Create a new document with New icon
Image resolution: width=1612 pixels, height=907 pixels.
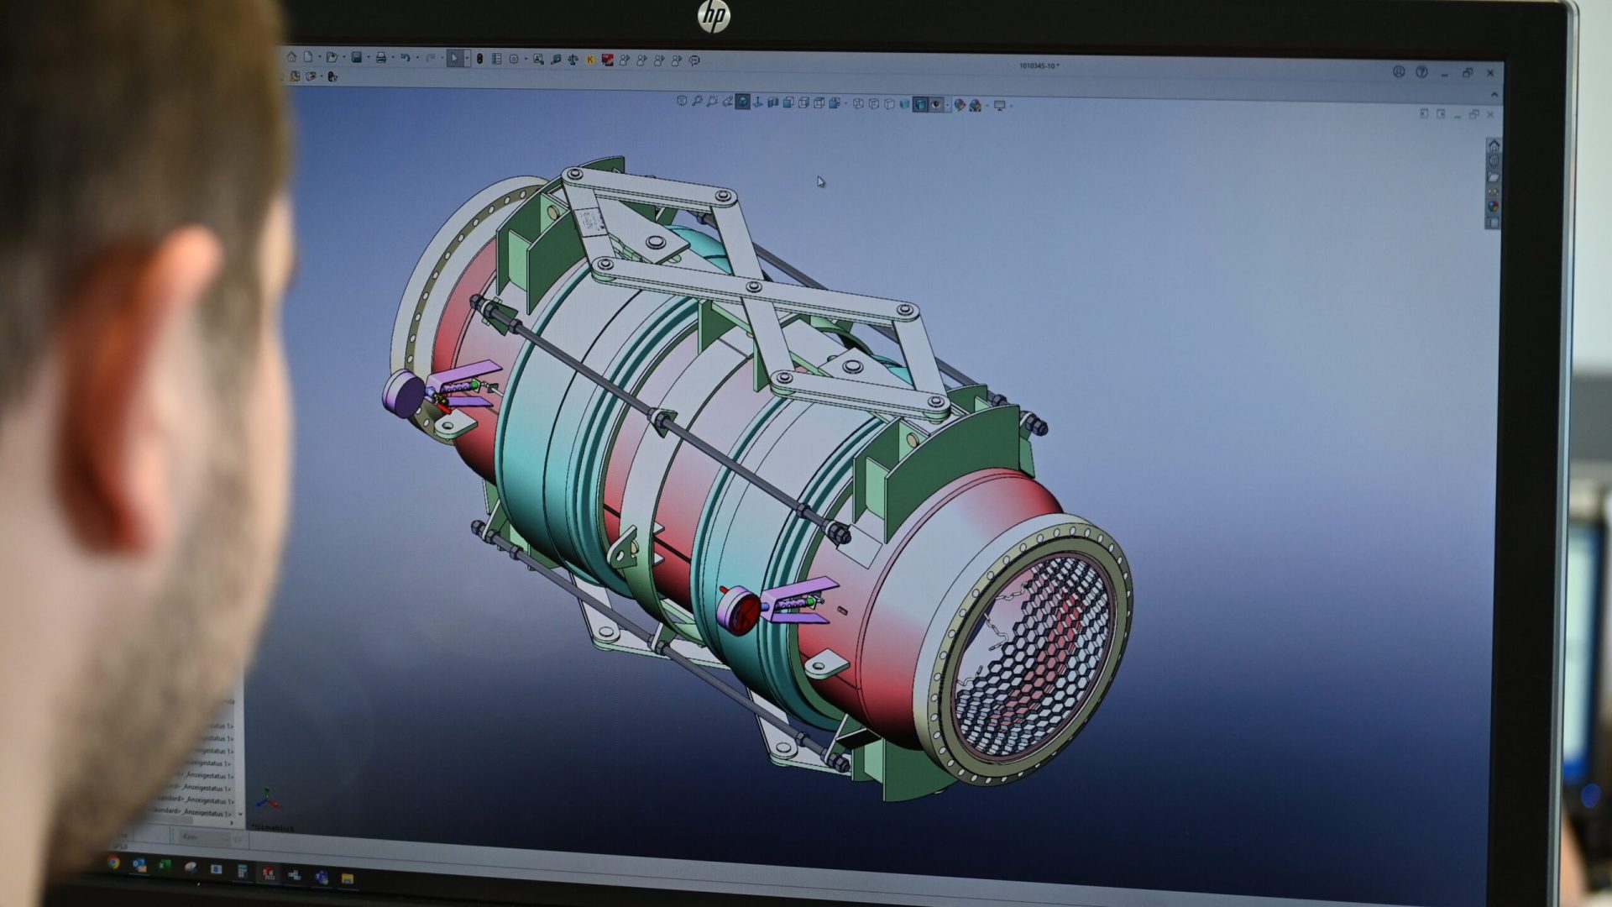[x=308, y=57]
